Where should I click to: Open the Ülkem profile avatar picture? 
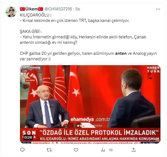(11, 12)
